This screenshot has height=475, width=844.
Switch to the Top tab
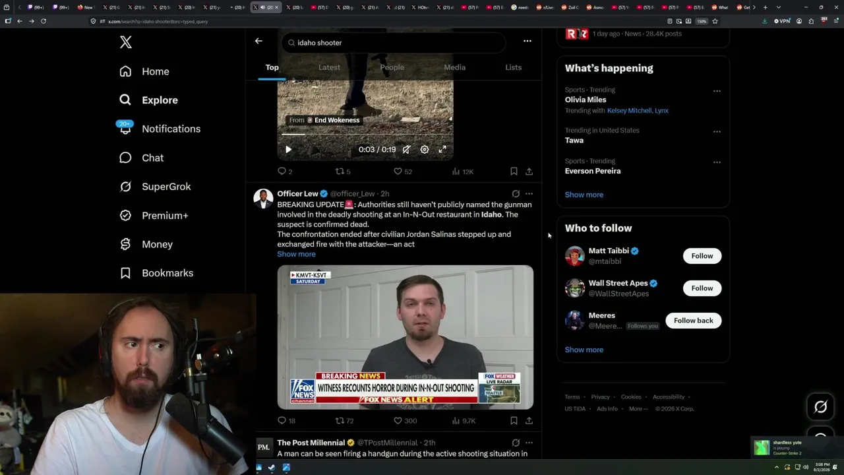tap(272, 67)
